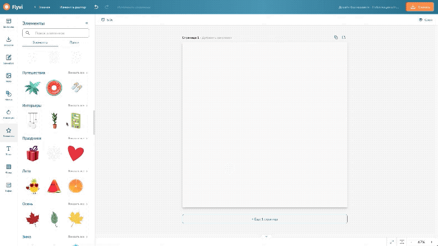The height and width of the screenshot is (246, 438).
Task: Collapse the Элементы panel with double chevron
Action: tap(86, 23)
